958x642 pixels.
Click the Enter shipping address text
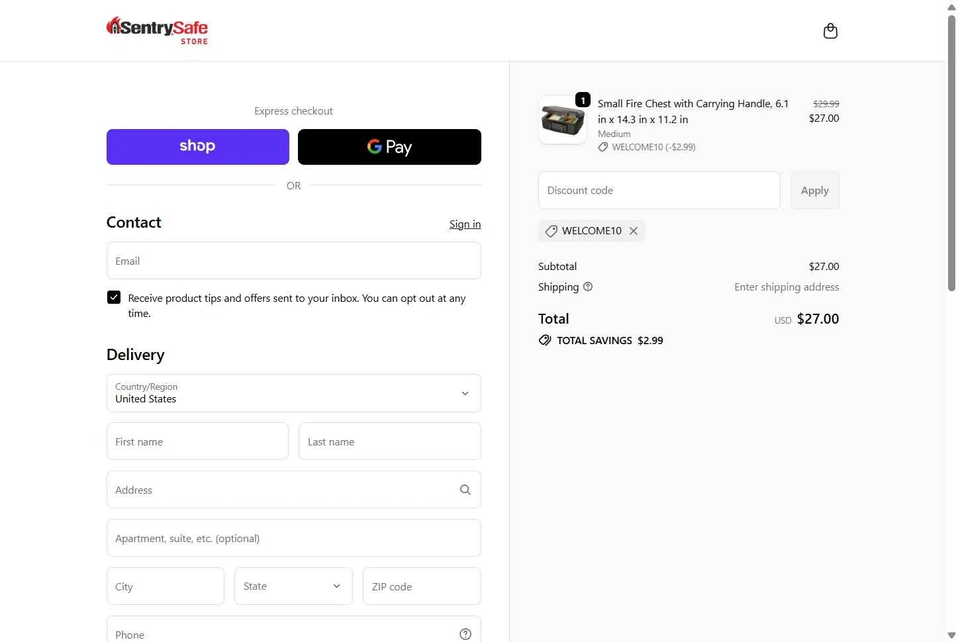pos(787,287)
